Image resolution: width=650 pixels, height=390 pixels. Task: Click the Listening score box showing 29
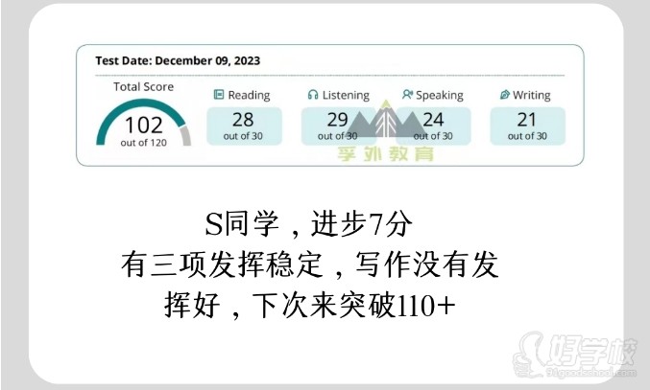[339, 126]
